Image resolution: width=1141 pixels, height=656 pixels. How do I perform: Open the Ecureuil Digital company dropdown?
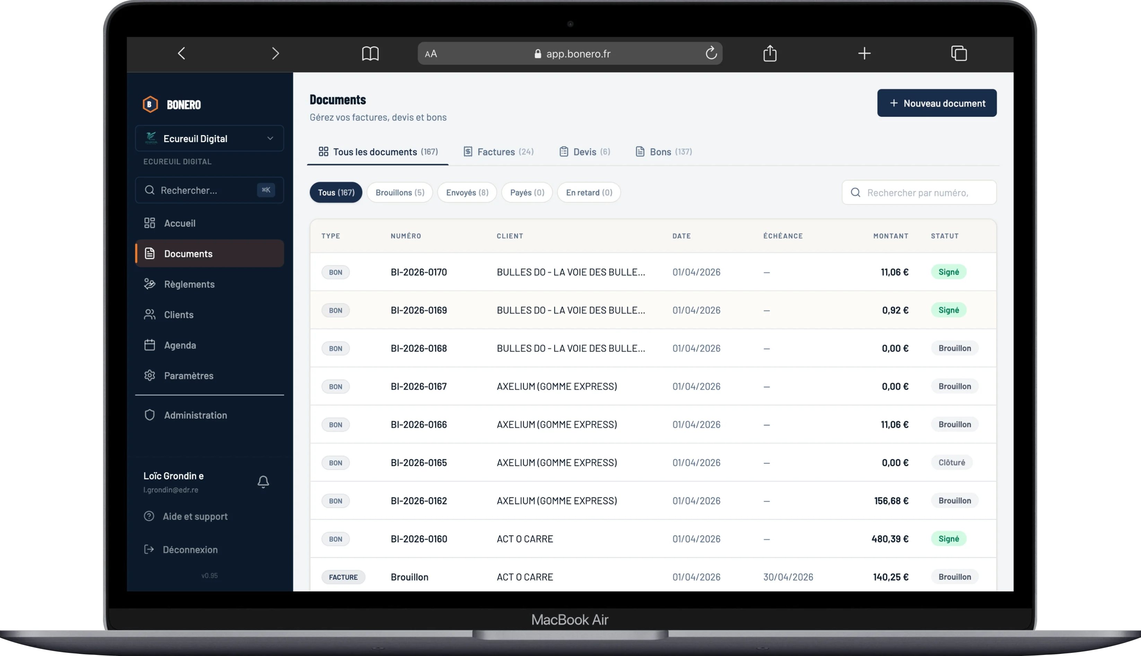tap(209, 139)
